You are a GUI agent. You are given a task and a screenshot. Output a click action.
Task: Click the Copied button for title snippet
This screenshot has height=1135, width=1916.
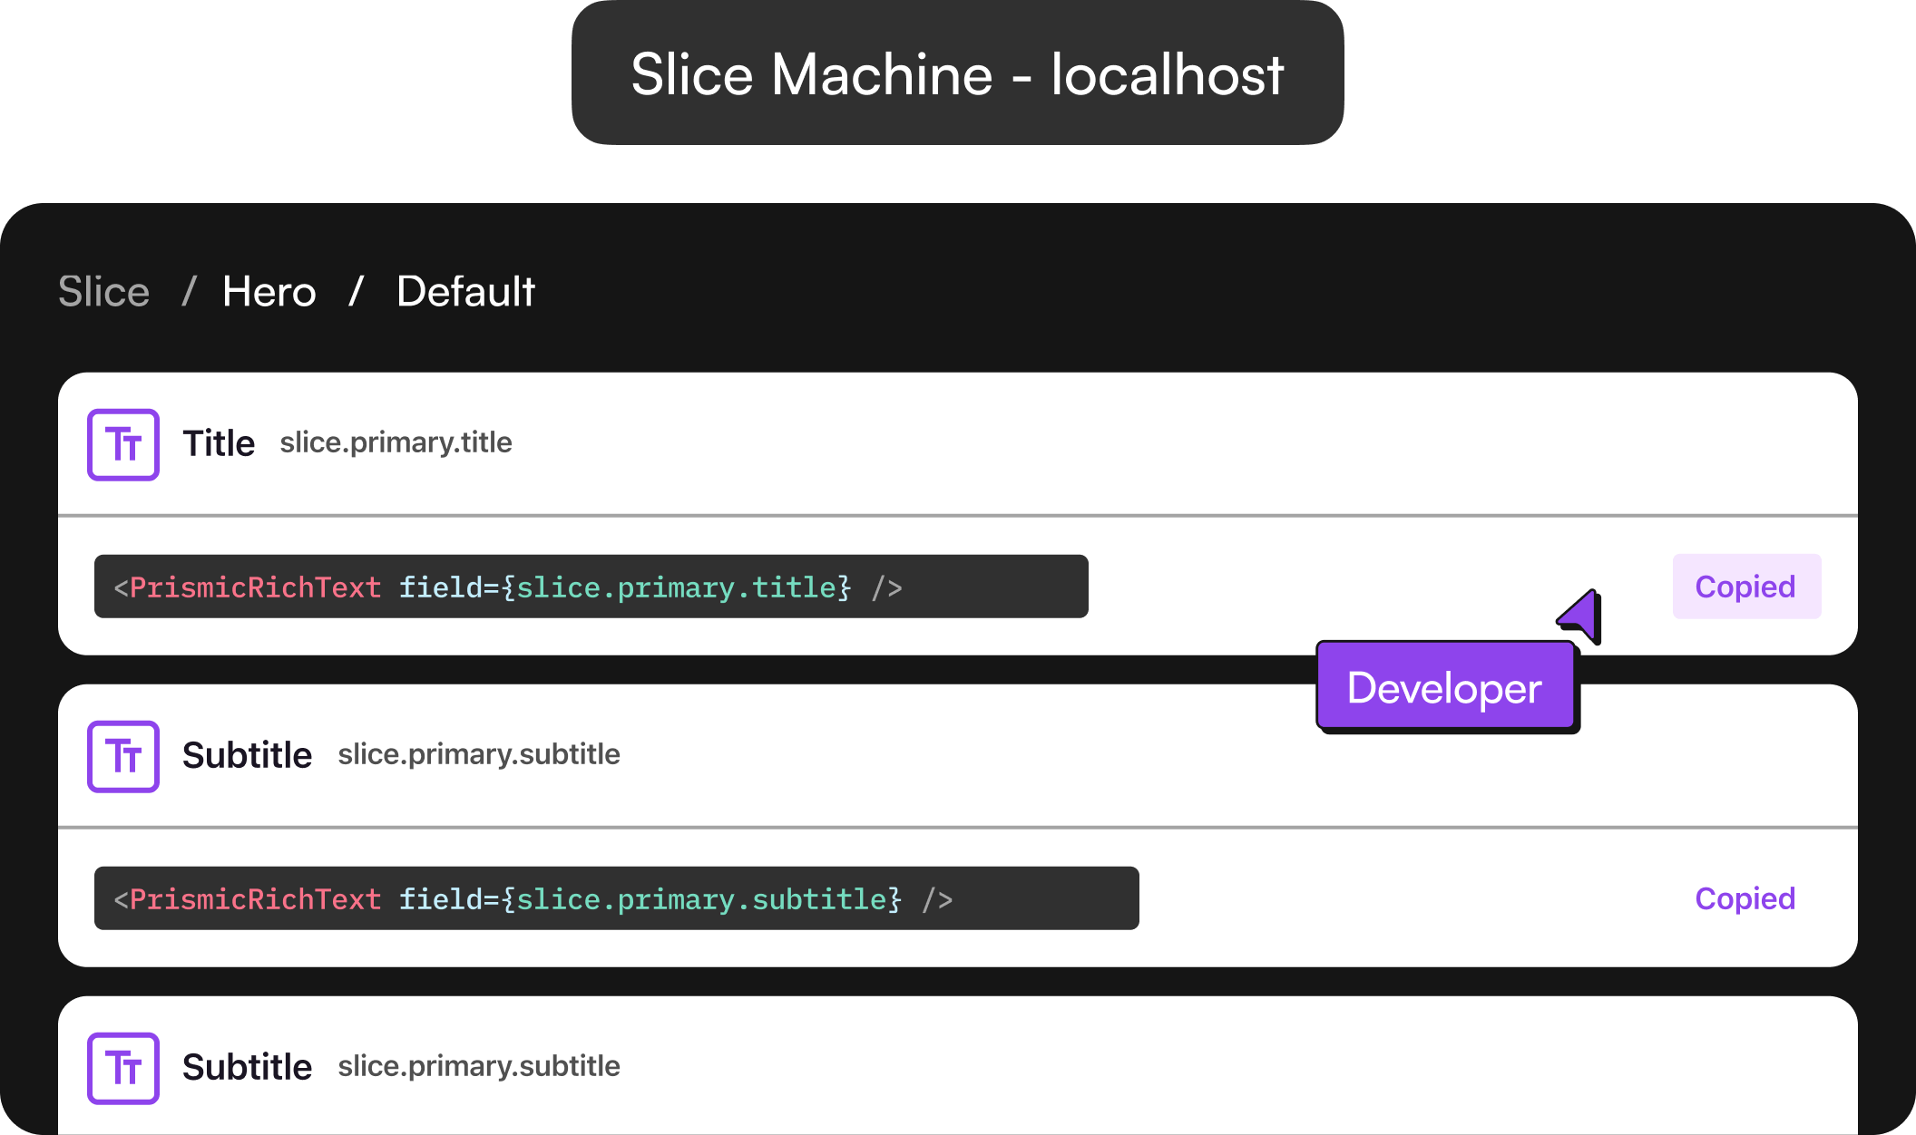tap(1745, 587)
